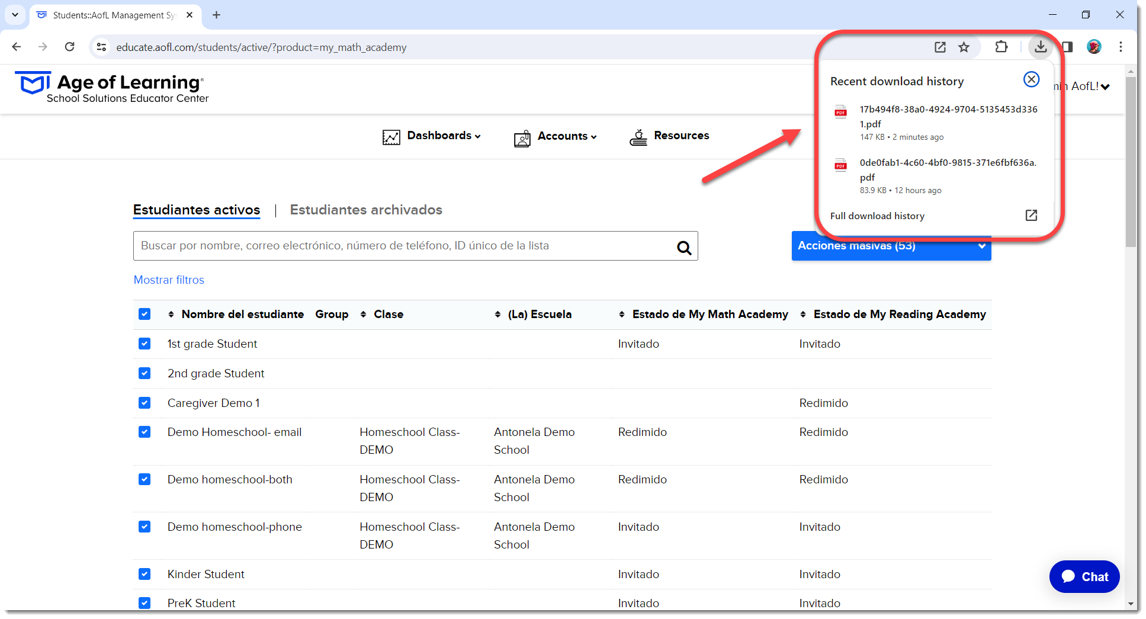Open the Resources menu item
The width and height of the screenshot is (1146, 619).
[x=681, y=136]
